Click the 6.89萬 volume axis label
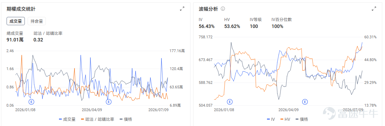The height and width of the screenshot is (126, 385). click(x=175, y=105)
